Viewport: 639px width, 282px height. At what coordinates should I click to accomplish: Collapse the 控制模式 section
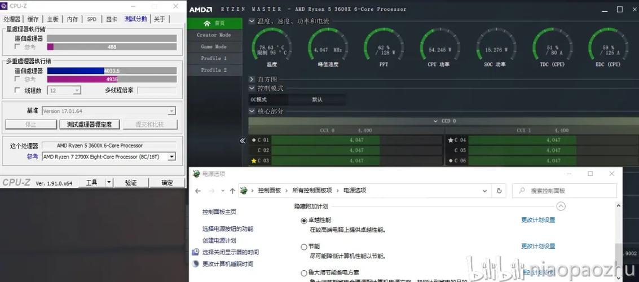tap(252, 88)
